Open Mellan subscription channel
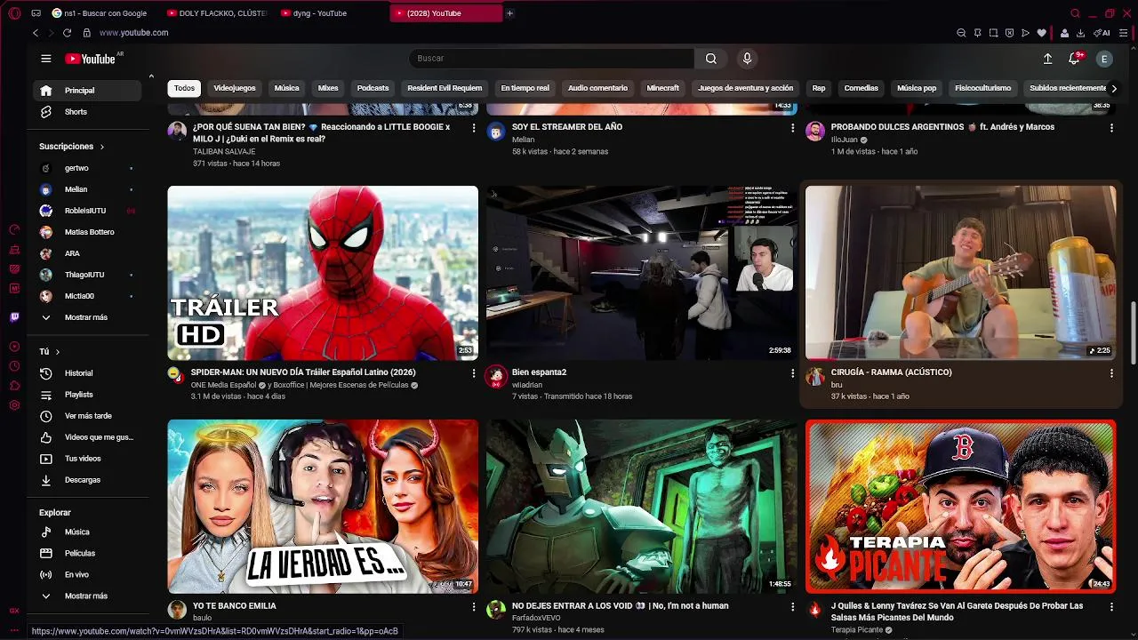The height and width of the screenshot is (640, 1138). point(87,189)
